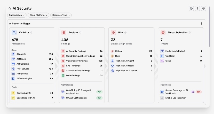Viewport: 214px width, 114px height.
Task: Click the 28% sensor coverage badge
Action: pos(199,92)
